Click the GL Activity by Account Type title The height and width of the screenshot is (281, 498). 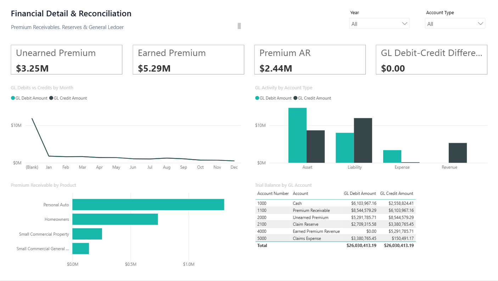tap(284, 88)
